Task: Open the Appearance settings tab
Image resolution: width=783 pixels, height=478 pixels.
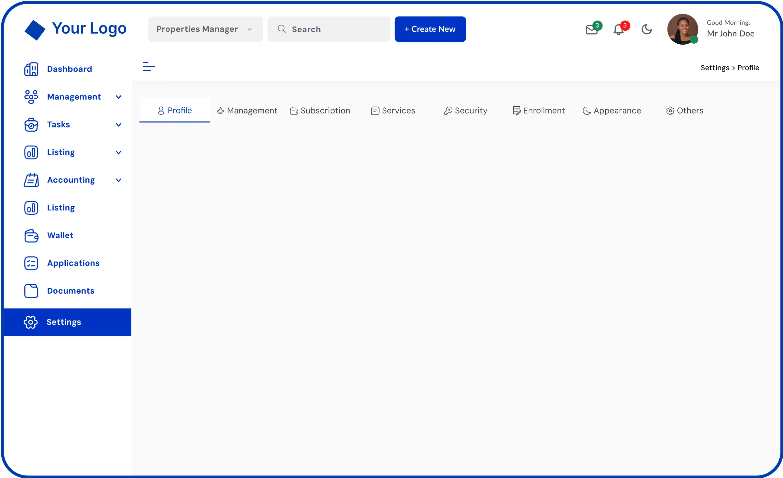Action: tap(612, 111)
